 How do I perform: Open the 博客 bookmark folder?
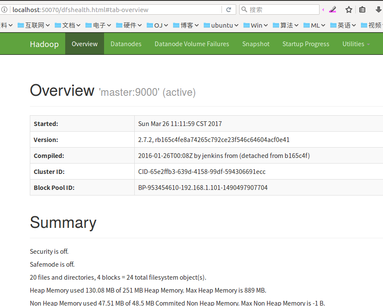[x=186, y=25]
